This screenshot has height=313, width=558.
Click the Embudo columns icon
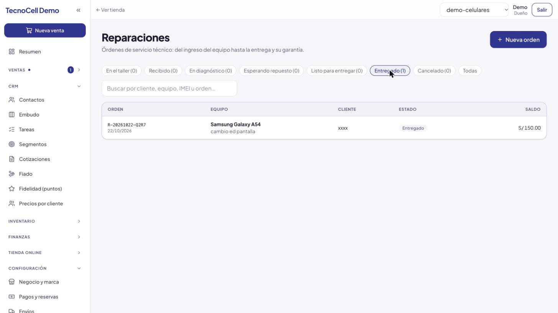point(11,115)
